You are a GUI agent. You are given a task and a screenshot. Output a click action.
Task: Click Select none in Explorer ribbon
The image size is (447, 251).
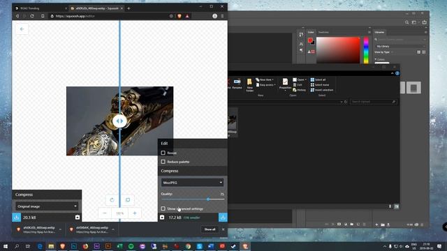pyautogui.click(x=320, y=85)
